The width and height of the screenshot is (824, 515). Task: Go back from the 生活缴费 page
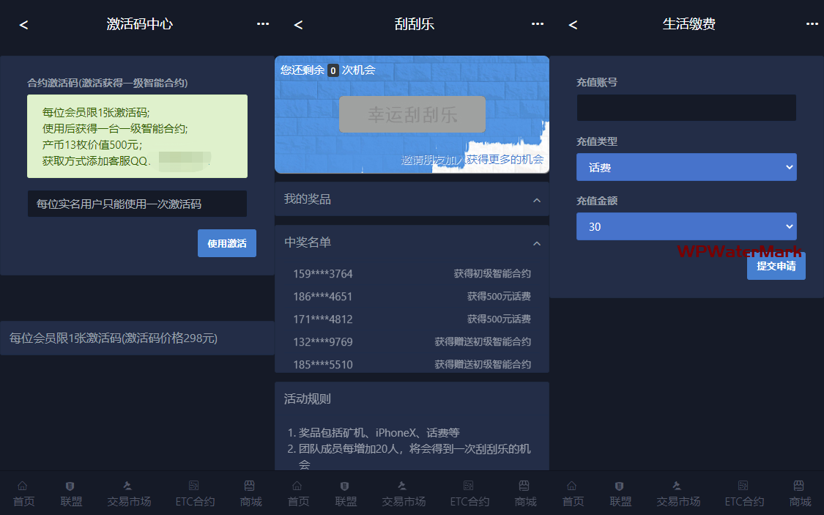point(573,25)
